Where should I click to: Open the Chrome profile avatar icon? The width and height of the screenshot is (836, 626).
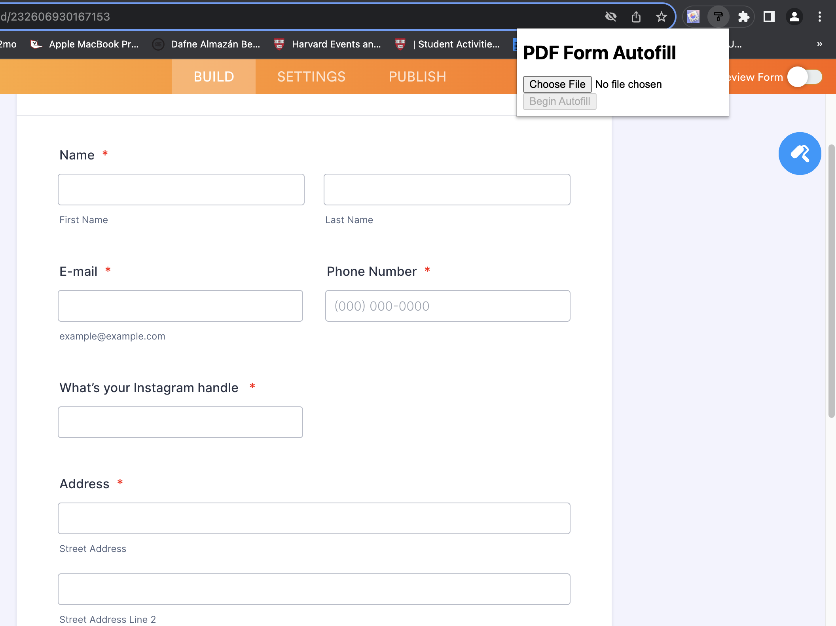(x=794, y=17)
